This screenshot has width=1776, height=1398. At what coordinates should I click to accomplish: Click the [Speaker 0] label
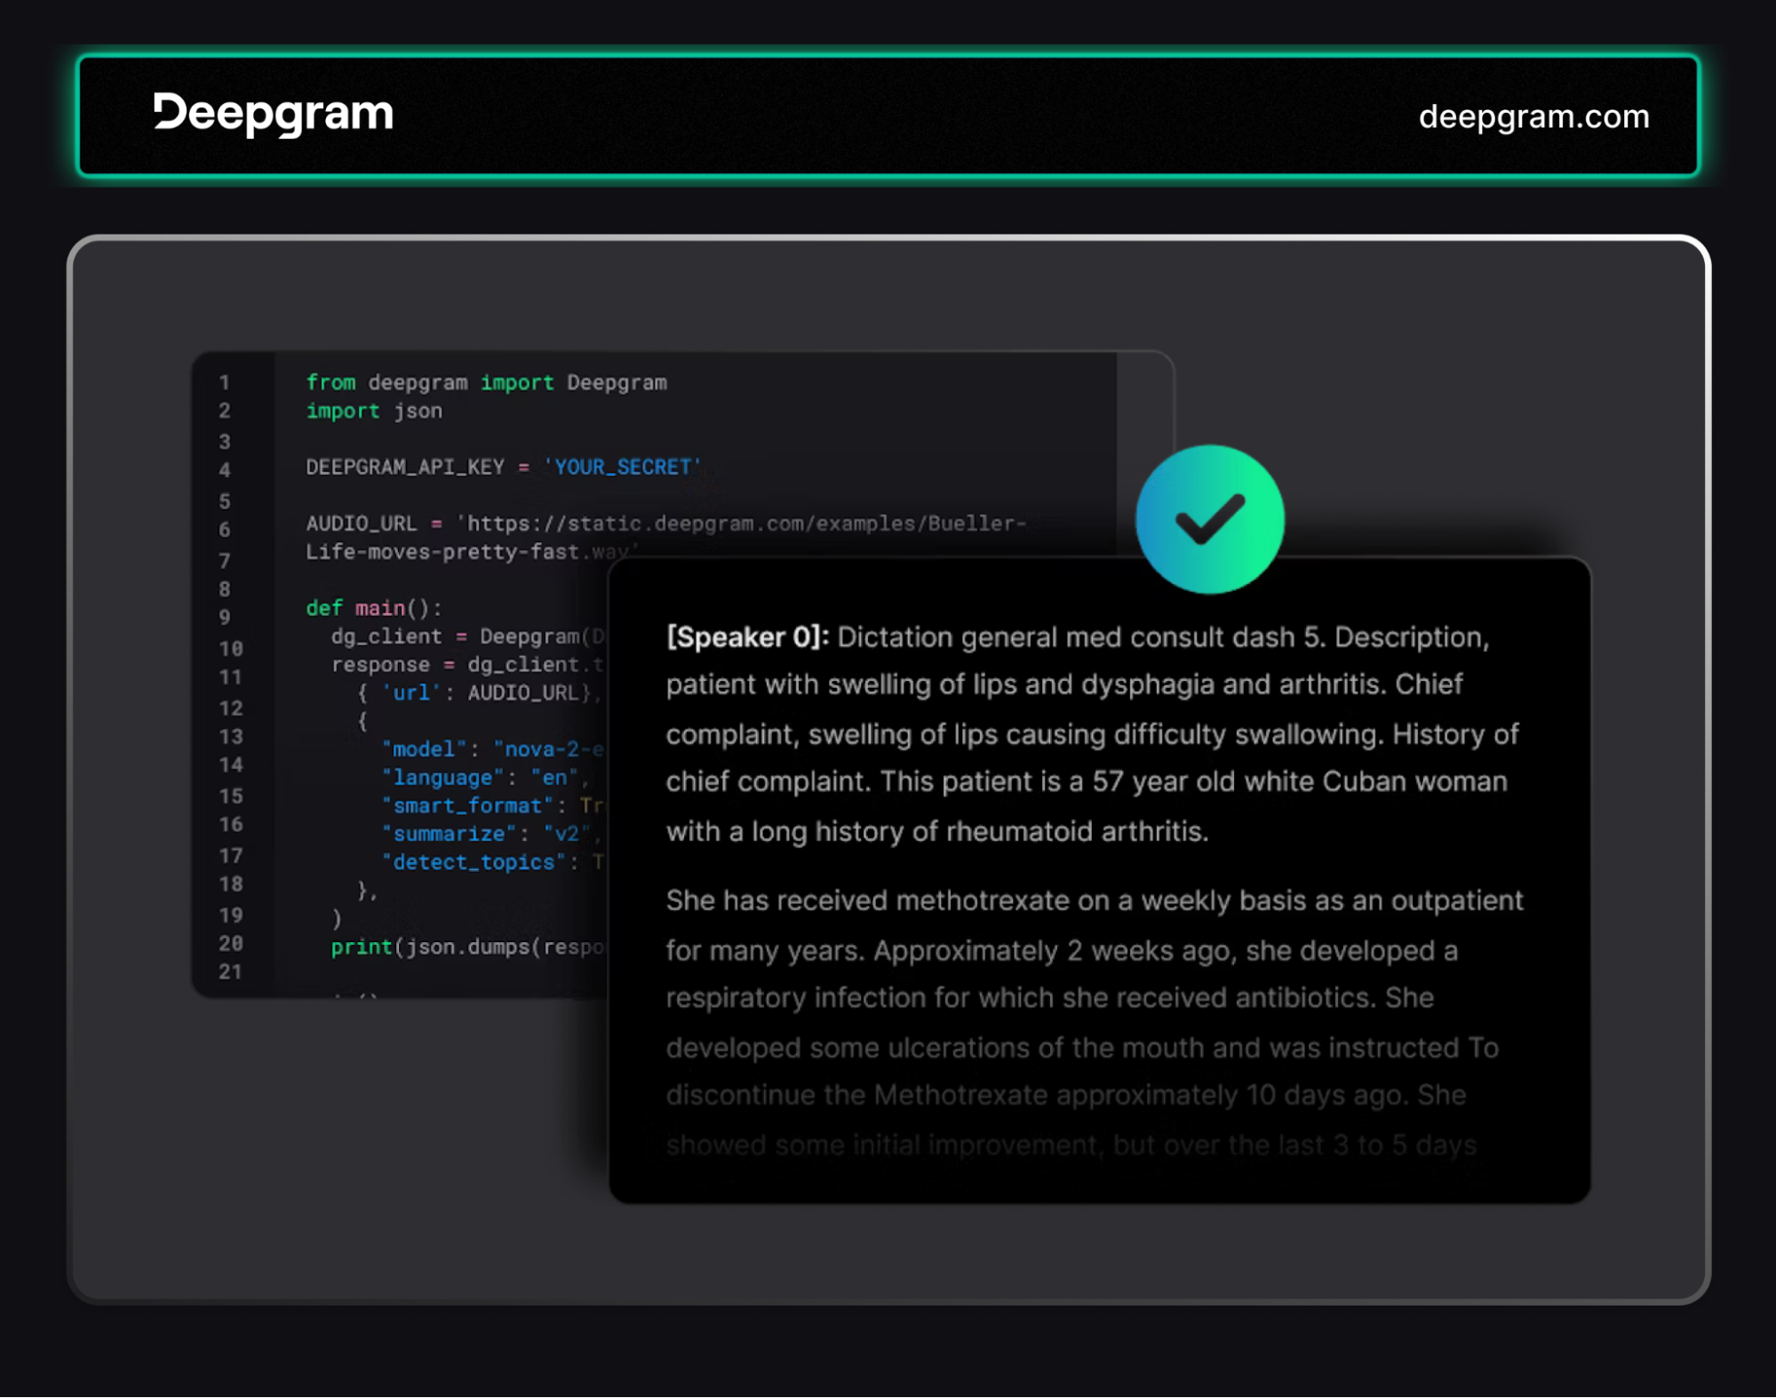point(747,636)
